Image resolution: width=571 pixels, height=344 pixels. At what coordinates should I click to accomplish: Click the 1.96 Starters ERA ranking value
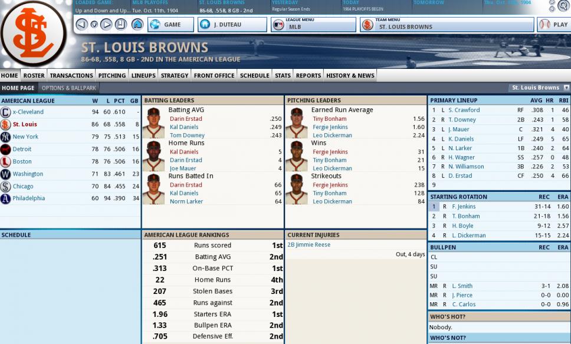click(160, 314)
